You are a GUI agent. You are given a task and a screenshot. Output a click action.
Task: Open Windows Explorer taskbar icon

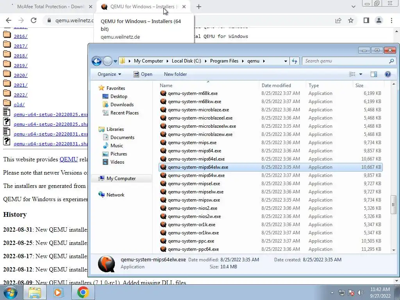pos(35,292)
